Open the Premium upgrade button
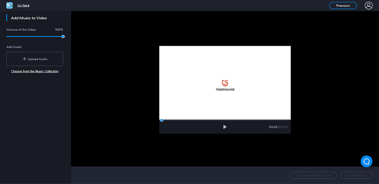 click(343, 6)
